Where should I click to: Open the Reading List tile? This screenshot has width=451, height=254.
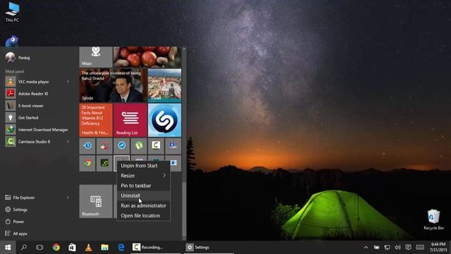(x=130, y=120)
